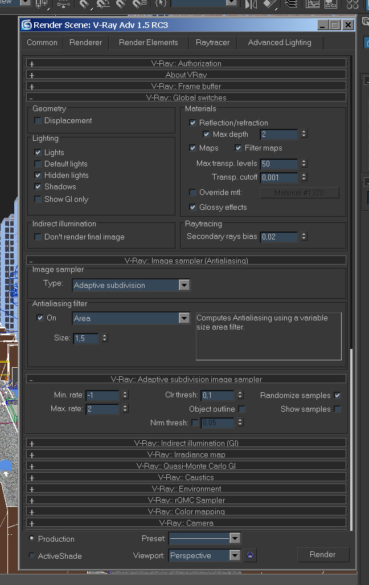
Task: Click the Mirror tool icon in top toolbar
Action: pos(251,4)
